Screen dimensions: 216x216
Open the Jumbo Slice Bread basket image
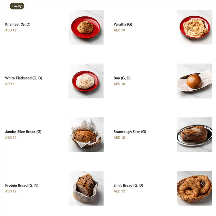86,135
